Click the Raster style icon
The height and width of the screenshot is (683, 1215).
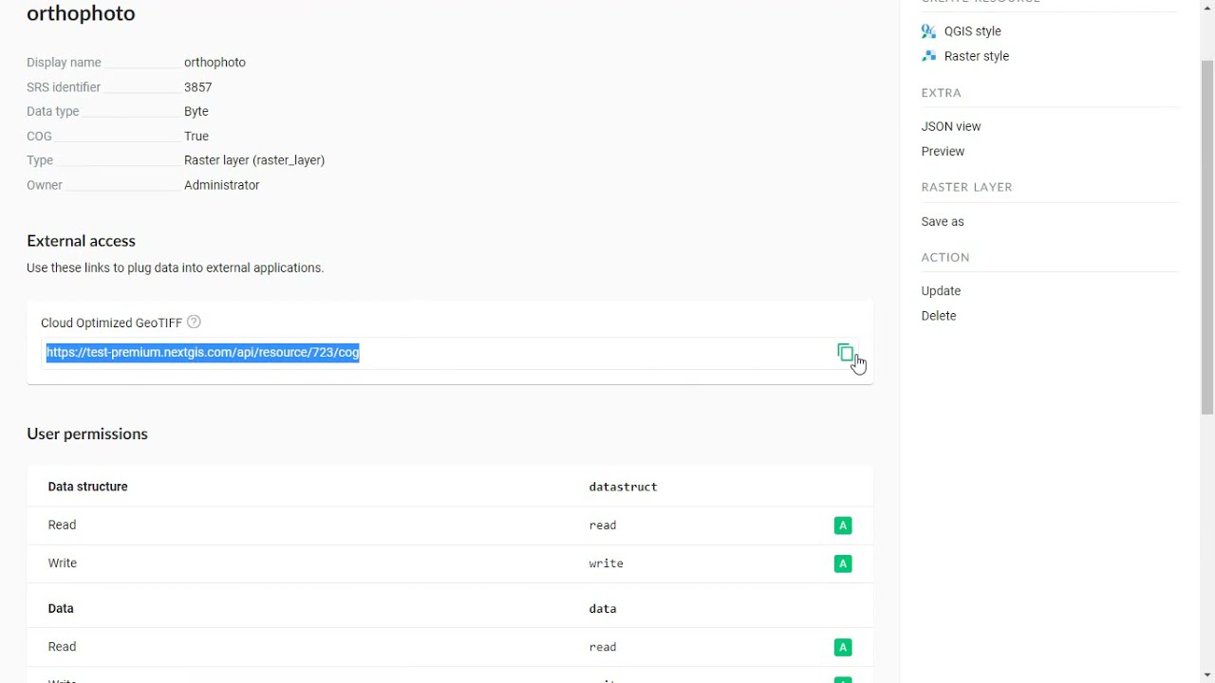[x=928, y=56]
